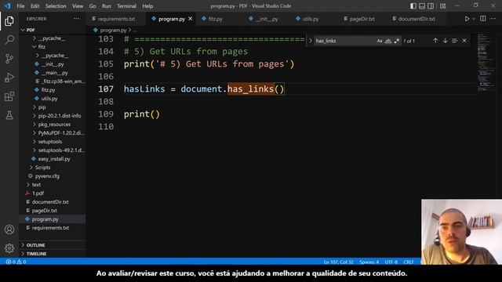502x282 pixels.
Task: Open run options dropdown arrow
Action: 474,19
